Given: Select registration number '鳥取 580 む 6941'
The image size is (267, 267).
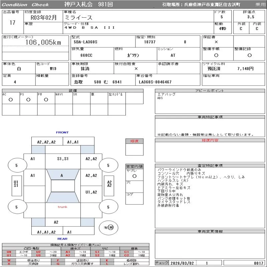Looking at the screenshot, I should [x=98, y=82].
